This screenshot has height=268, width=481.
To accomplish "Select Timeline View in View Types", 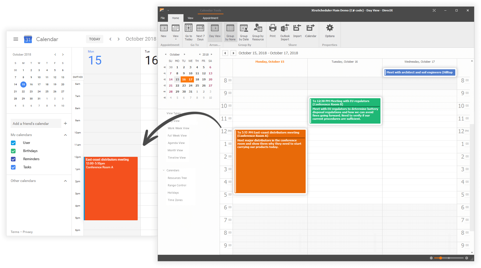I will click(177, 158).
